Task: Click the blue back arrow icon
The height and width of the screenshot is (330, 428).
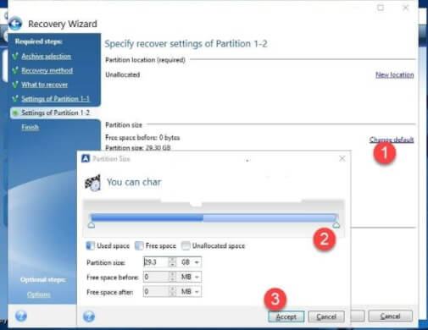Action: (x=15, y=24)
